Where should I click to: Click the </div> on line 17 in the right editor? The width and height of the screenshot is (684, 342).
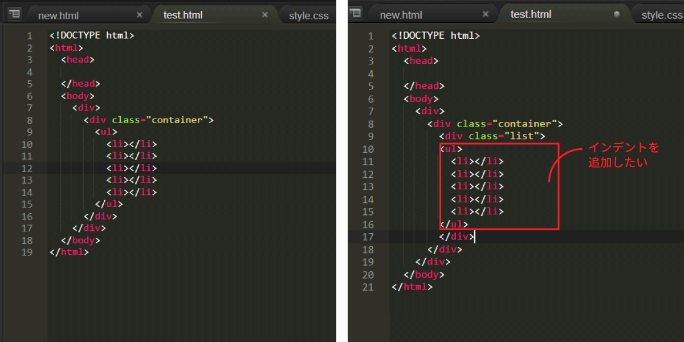tap(457, 237)
